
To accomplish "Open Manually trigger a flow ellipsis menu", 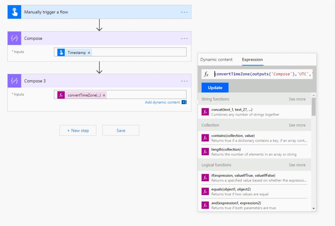I will pos(184,12).
